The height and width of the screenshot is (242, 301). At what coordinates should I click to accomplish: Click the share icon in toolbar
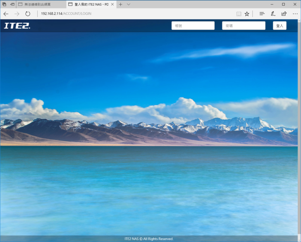click(284, 14)
